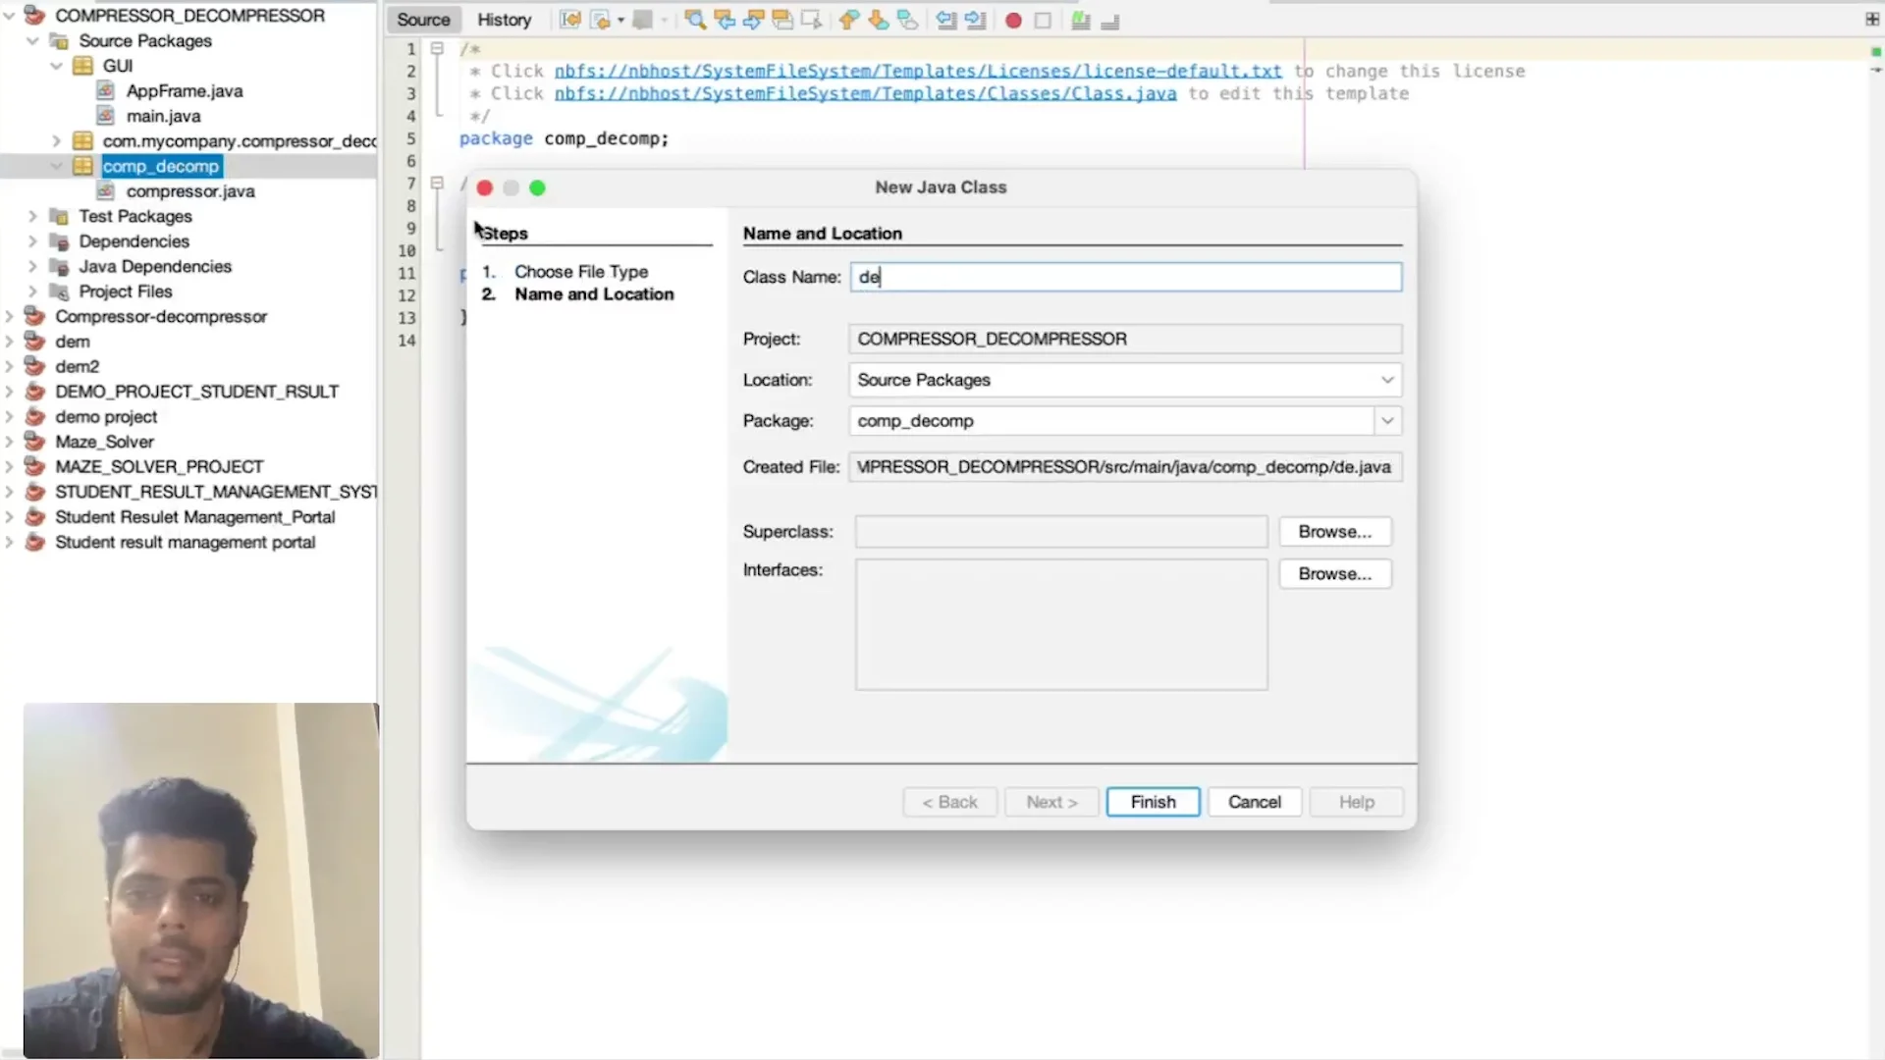Image resolution: width=1885 pixels, height=1060 pixels.
Task: Click into the Class Name field
Action: point(1125,277)
